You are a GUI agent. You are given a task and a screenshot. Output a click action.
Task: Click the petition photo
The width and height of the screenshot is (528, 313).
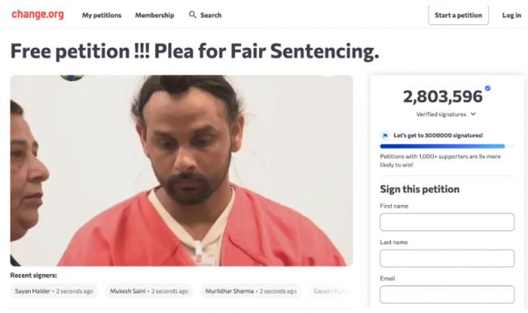[181, 170]
